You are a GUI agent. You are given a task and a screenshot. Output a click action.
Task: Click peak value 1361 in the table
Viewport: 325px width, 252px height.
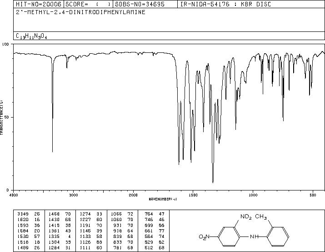54,231
